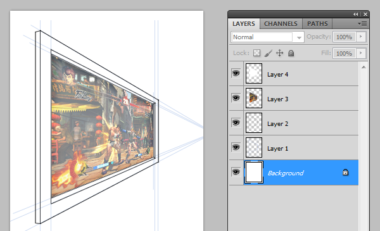Hide Layer 4 using its eye icon
This screenshot has height=231, width=380.
236,73
